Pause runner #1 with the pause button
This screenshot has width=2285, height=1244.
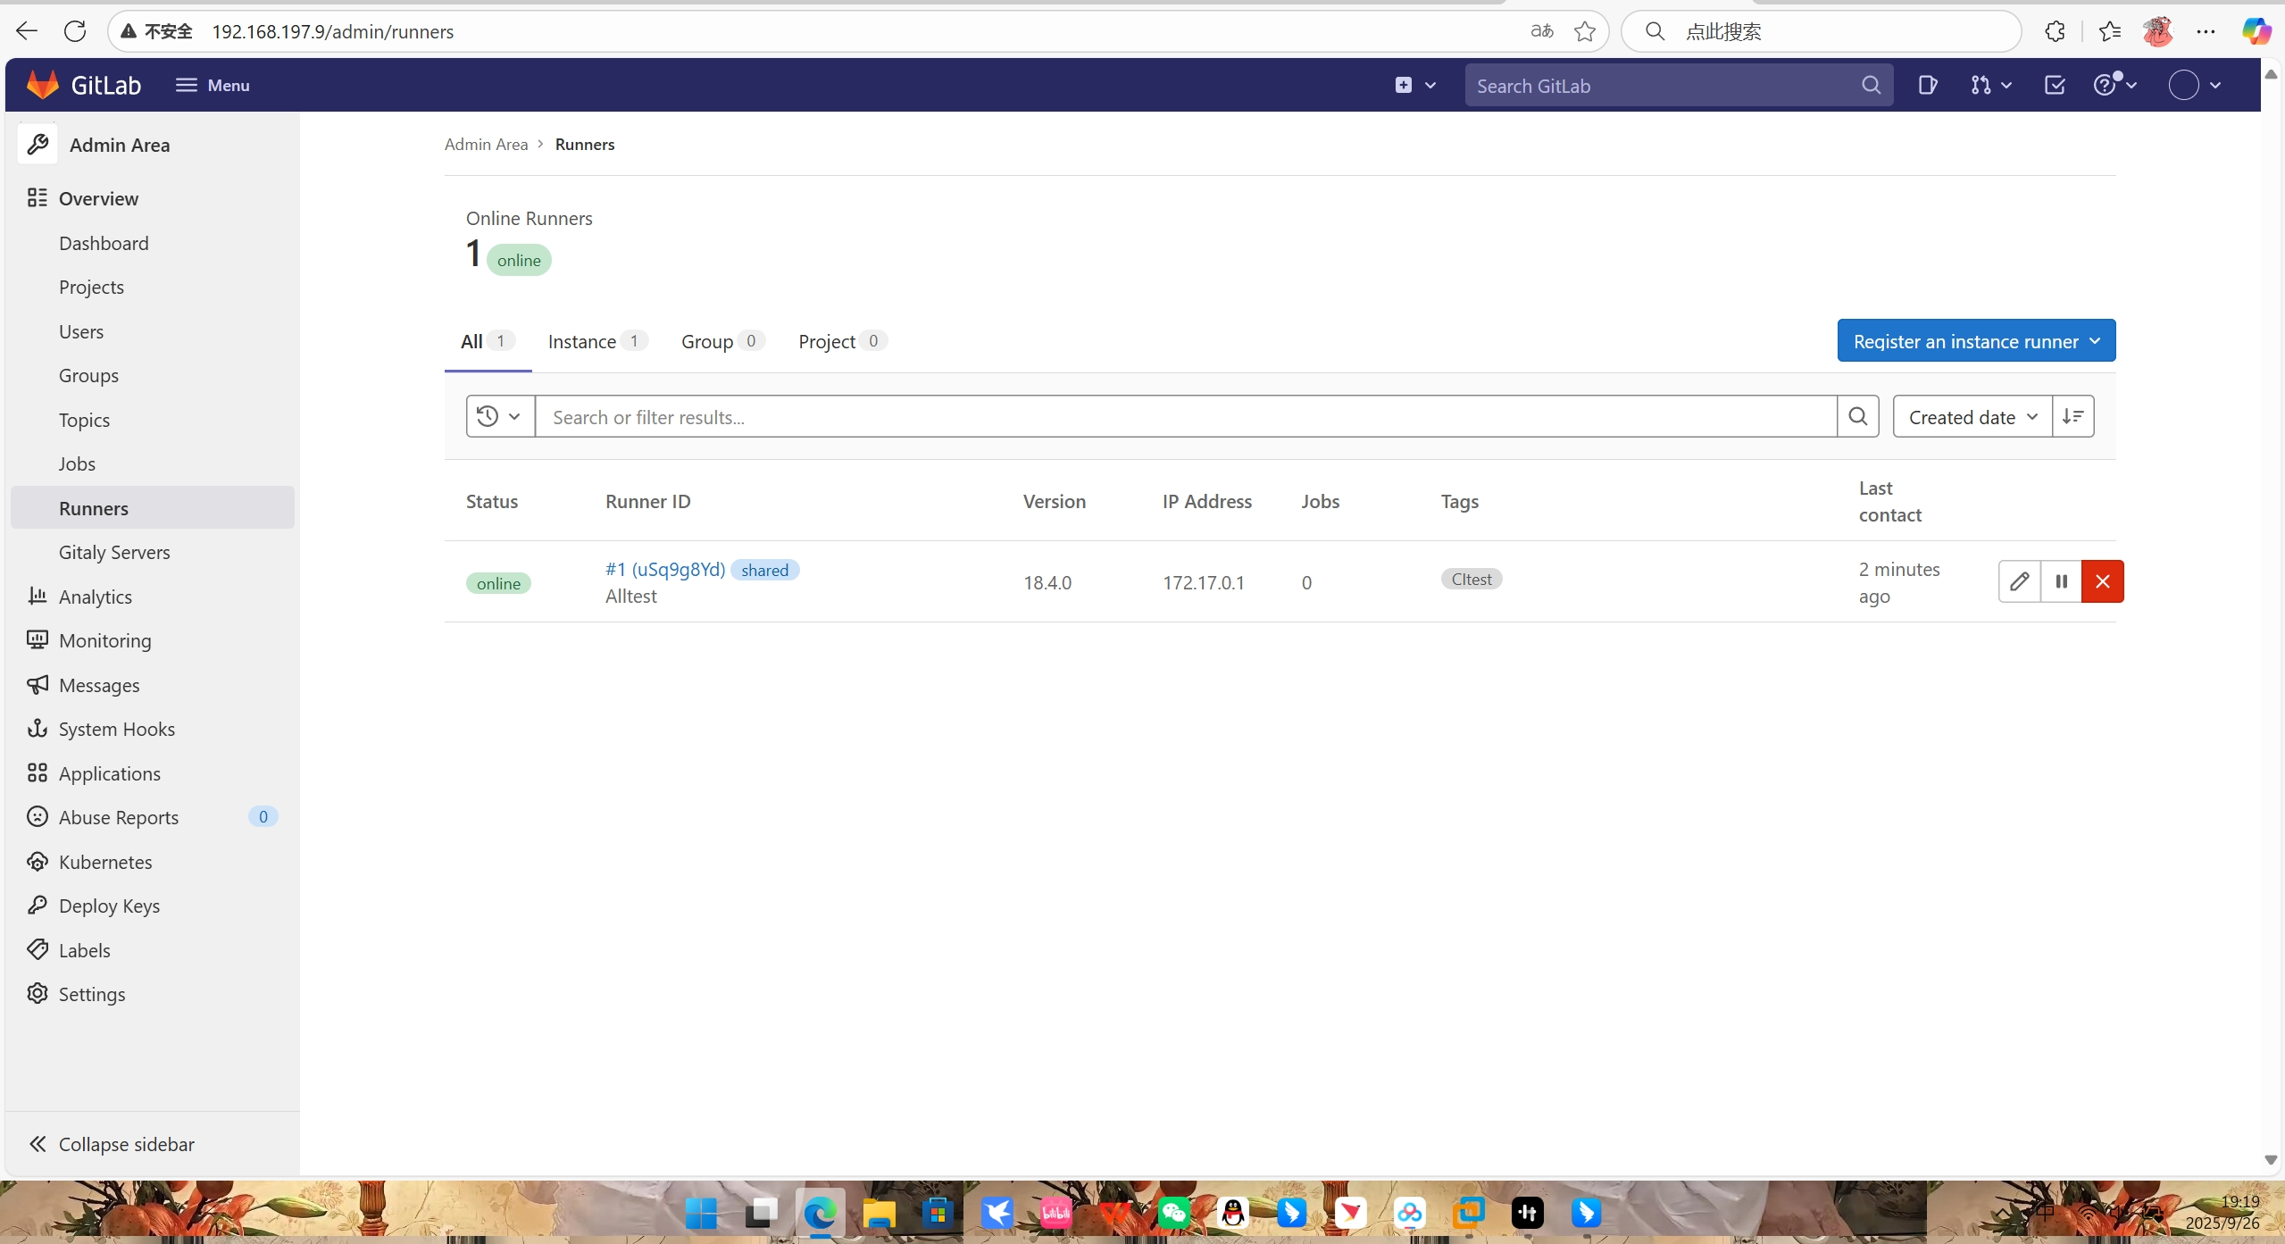click(2061, 581)
